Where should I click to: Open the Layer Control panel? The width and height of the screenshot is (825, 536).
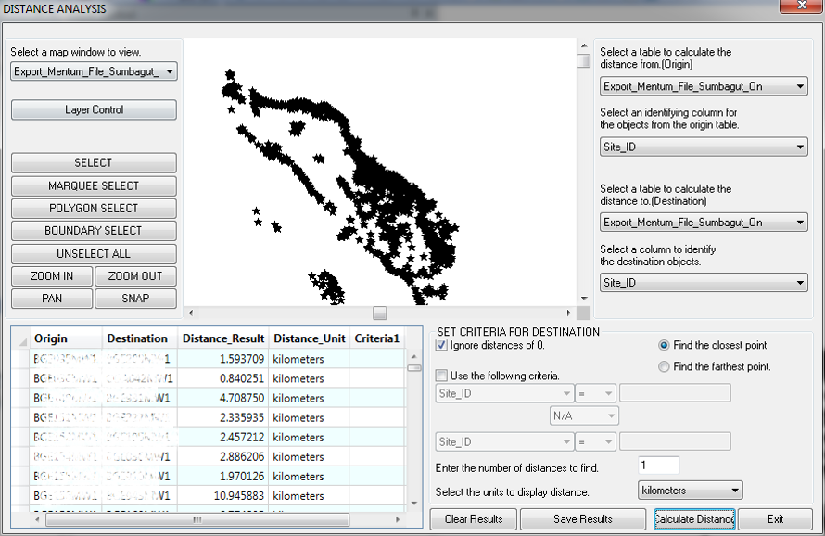pos(93,109)
